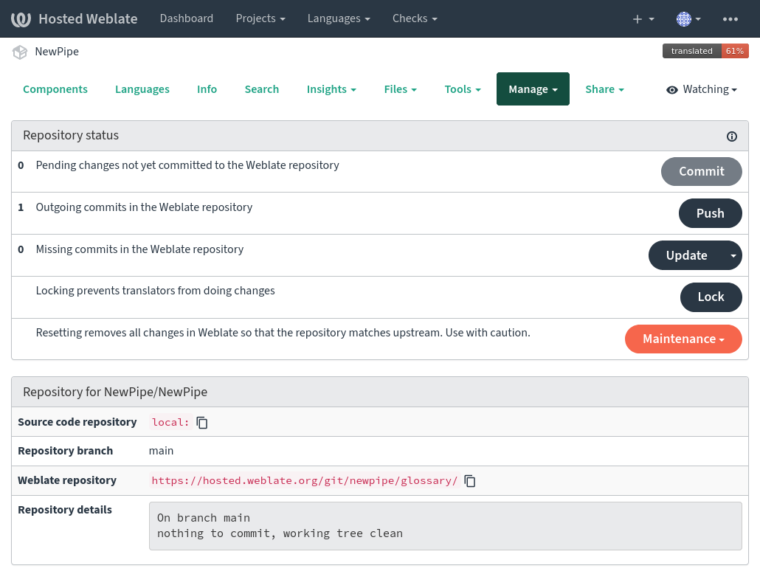
Task: Open the Insights dropdown menu
Action: coord(331,89)
